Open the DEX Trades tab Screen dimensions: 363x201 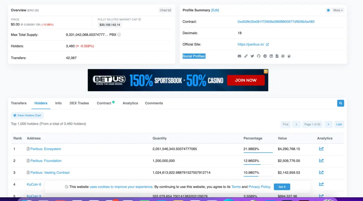[79, 103]
